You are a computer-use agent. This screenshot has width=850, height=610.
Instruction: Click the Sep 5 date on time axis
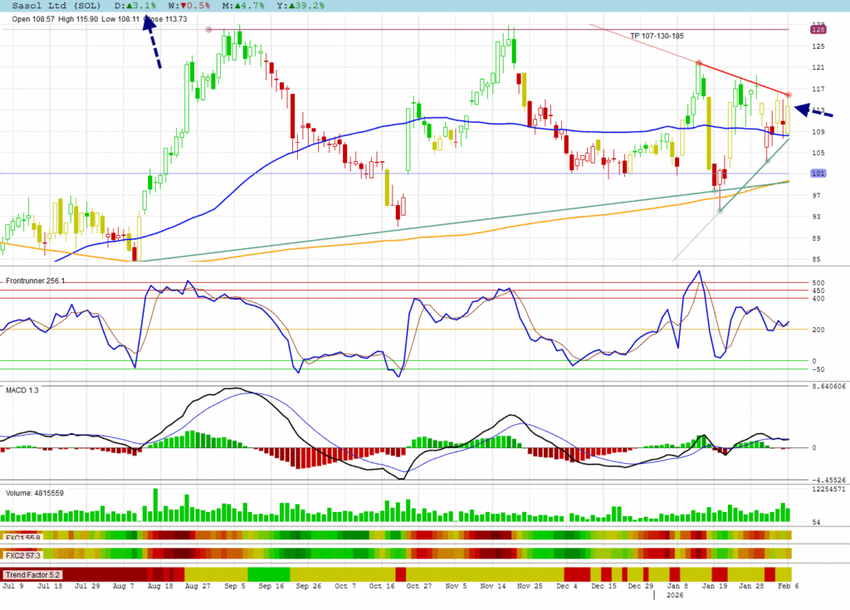(235, 586)
